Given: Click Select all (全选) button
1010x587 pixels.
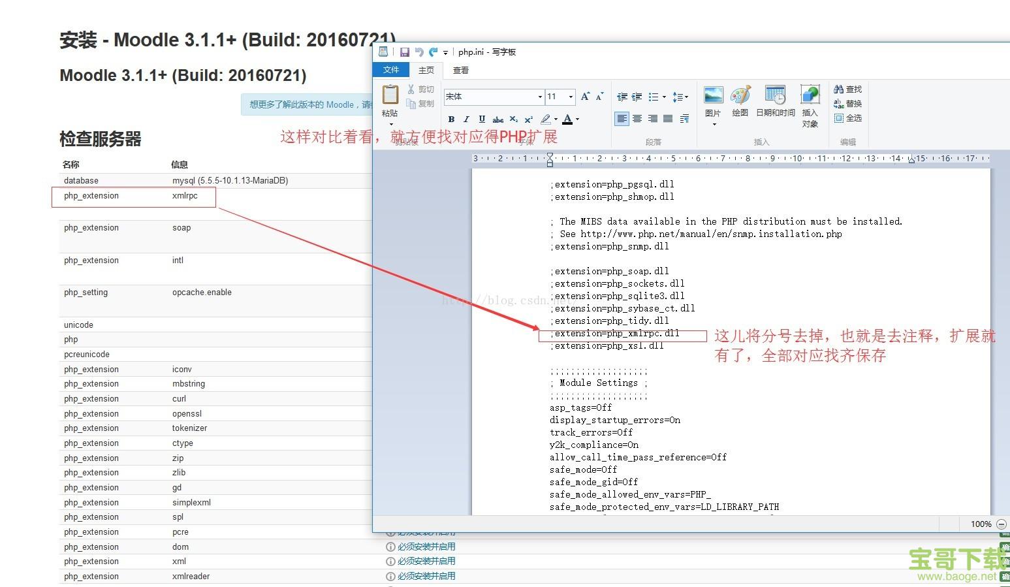Looking at the screenshot, I should [847, 118].
